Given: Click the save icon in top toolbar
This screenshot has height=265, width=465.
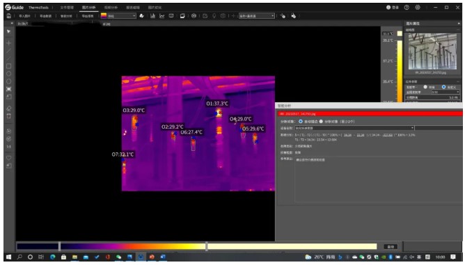Looking at the screenshot, I should click(x=8, y=16).
